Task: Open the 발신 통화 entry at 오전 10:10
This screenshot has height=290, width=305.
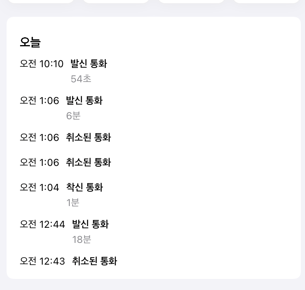Action: 89,64
